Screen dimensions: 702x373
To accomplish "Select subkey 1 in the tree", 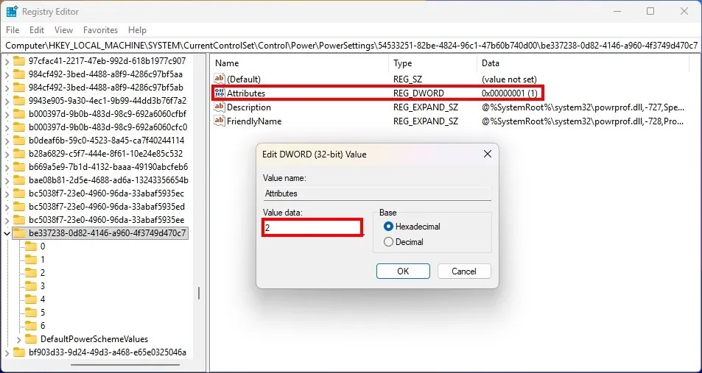I will (43, 260).
